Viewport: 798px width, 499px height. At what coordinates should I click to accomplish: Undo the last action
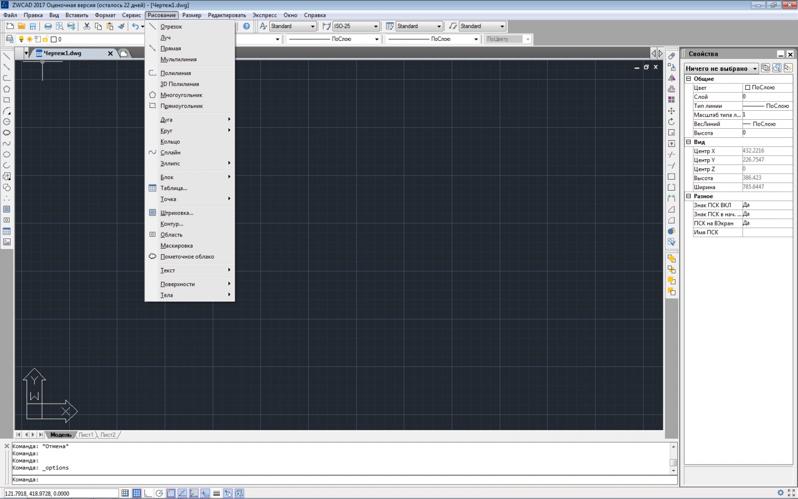pos(135,26)
